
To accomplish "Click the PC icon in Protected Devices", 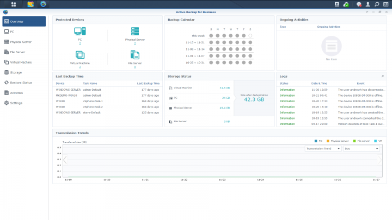I will (x=79, y=32).
